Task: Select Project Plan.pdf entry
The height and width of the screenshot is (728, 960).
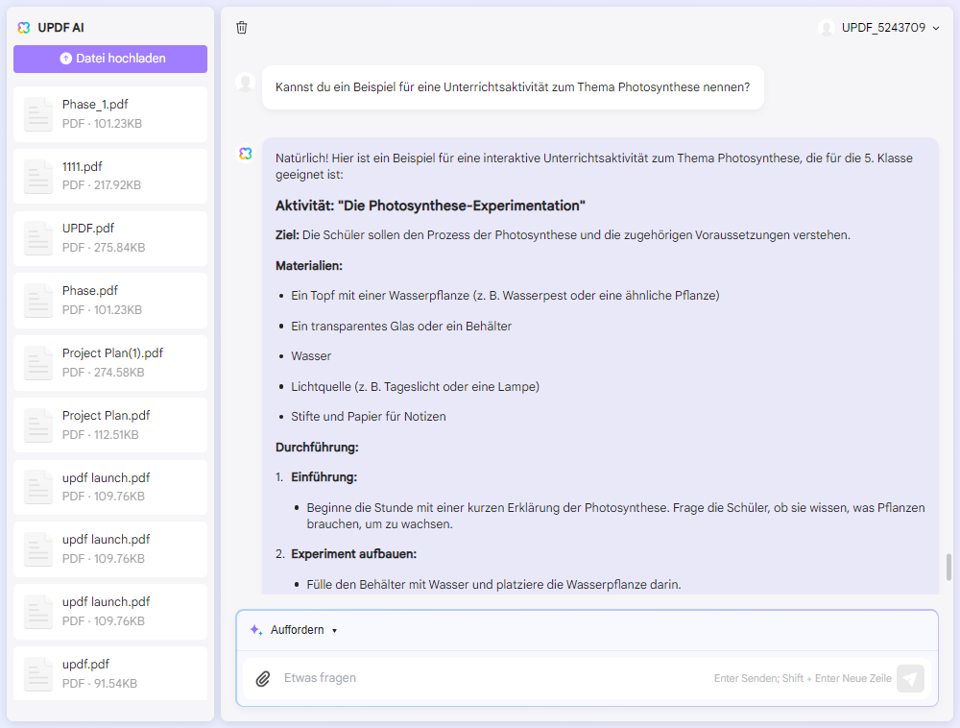Action: (110, 425)
